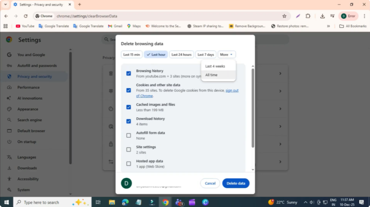The image size is (370, 207).
Task: Open the Remove Background bookmark
Action: (x=247, y=26)
